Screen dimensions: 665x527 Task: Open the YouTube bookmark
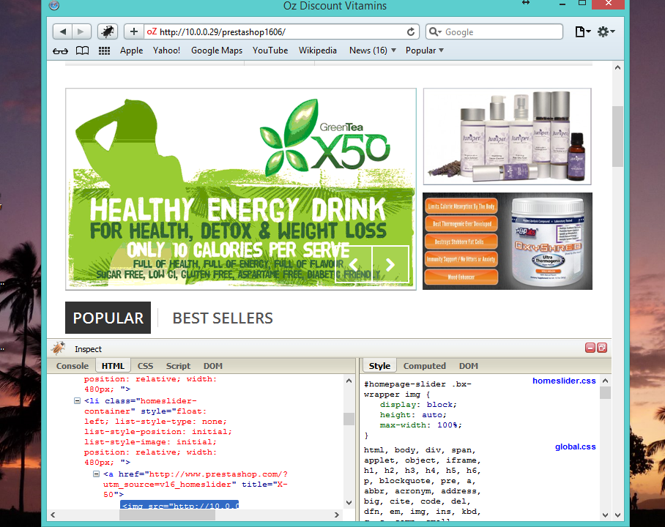click(270, 51)
